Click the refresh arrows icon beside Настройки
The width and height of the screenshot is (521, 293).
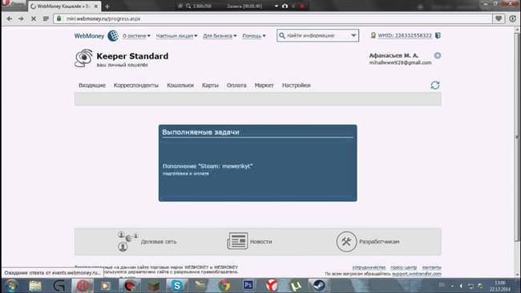coord(435,86)
